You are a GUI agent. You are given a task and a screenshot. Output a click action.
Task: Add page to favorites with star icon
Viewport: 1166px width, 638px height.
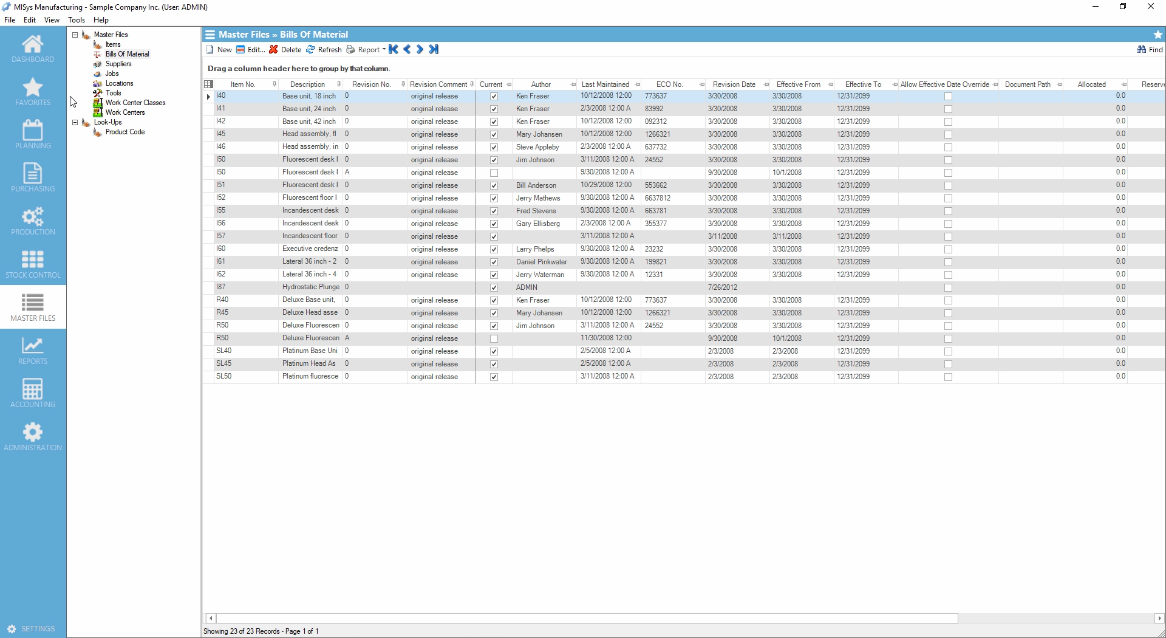[x=1157, y=35]
